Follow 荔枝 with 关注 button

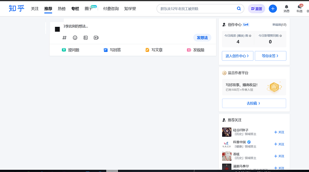pyautogui.click(x=279, y=156)
